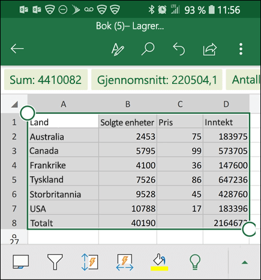
Task: Undo the last action
Action: click(179, 49)
